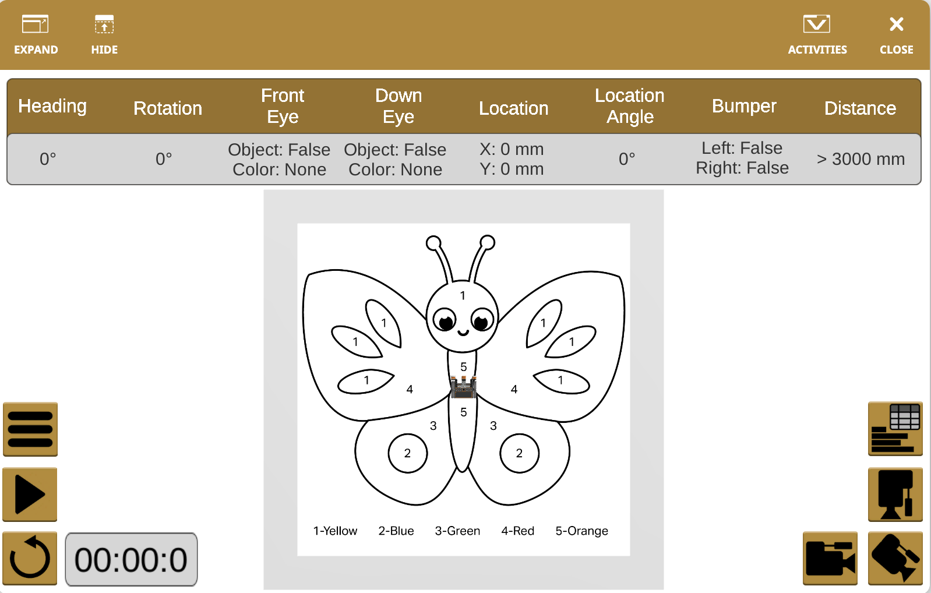Select the Bumper Left/Right reading

tap(742, 158)
